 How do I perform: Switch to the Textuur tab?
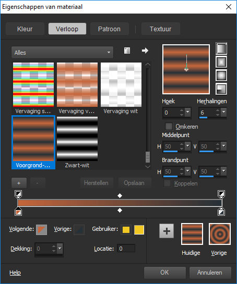(x=161, y=29)
